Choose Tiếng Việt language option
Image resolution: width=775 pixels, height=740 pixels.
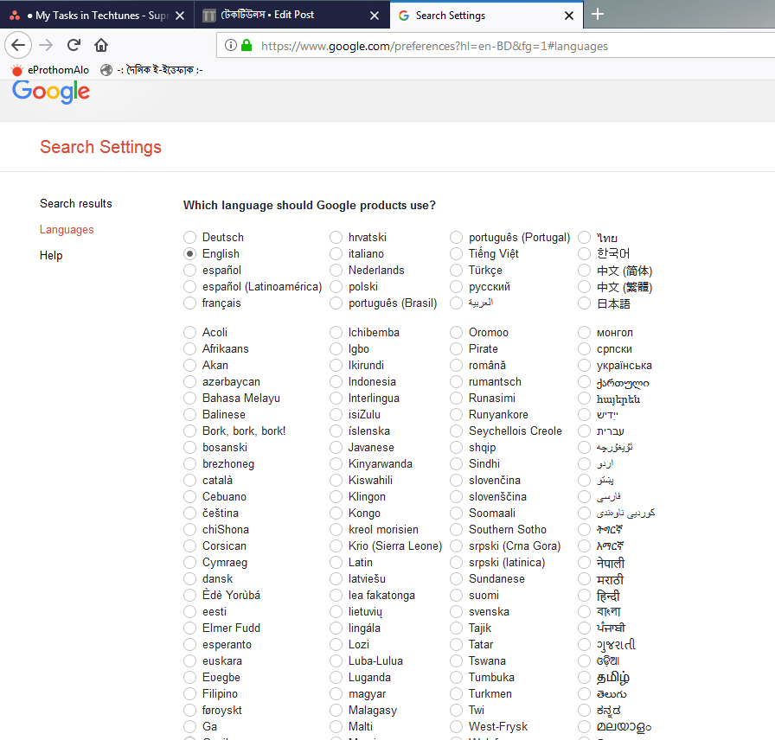(456, 253)
